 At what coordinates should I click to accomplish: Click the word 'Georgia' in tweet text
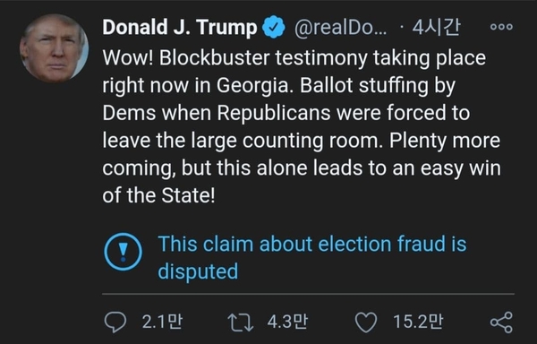tap(252, 86)
